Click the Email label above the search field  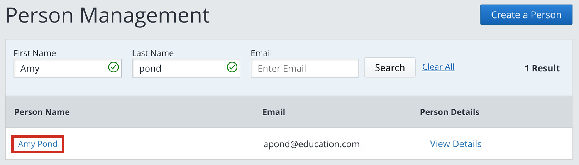coord(261,53)
